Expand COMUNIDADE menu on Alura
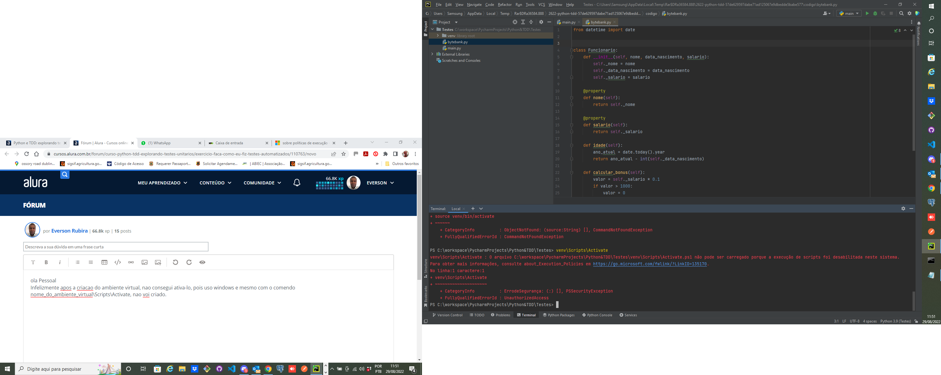The image size is (941, 375). pyautogui.click(x=262, y=183)
